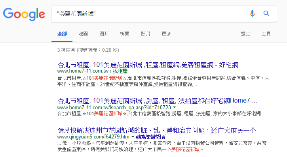Expand dropdown arrow beside qingyuan5.com URL
This screenshot has height=157, width=287.
(133, 136)
